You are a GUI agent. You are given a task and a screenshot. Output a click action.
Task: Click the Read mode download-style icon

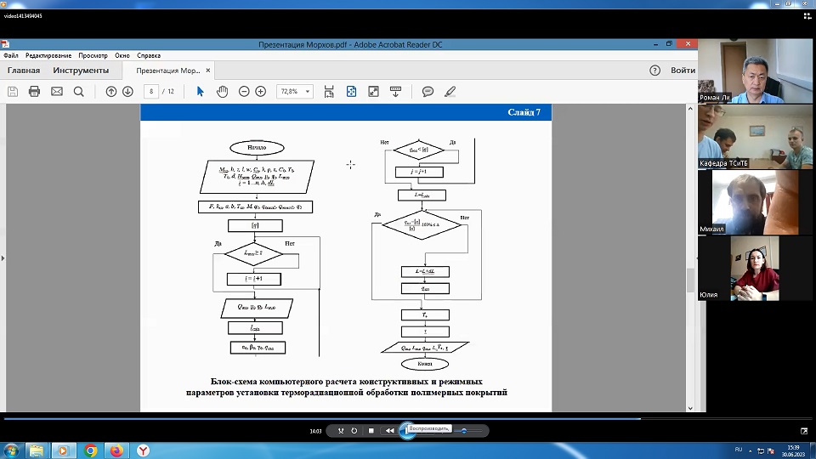(395, 92)
